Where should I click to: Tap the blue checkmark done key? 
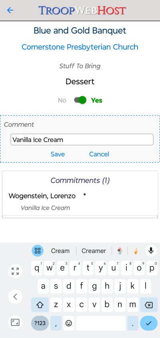(149, 323)
